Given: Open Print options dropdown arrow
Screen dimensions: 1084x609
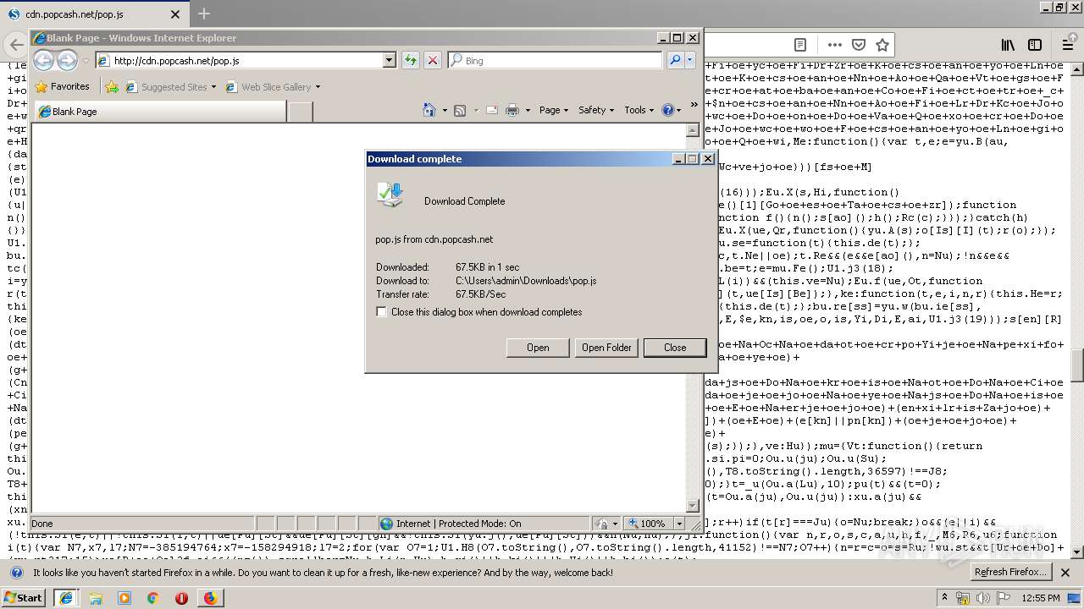Looking at the screenshot, I should click(x=527, y=110).
